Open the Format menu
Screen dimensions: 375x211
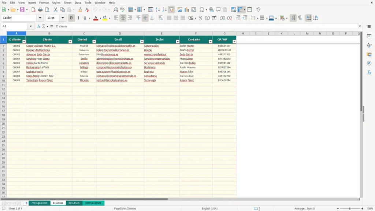pos(44,3)
